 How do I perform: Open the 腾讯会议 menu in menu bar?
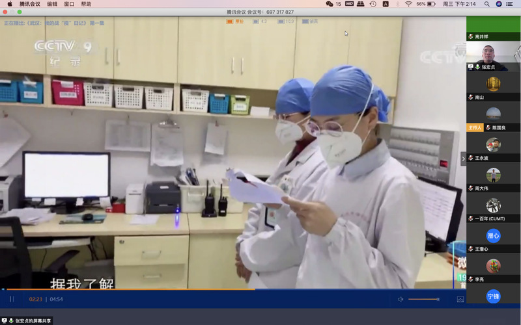pos(29,4)
